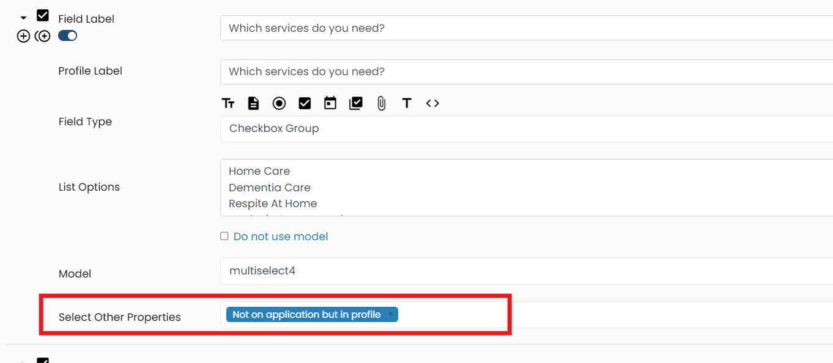Remove the Not on application but in profile tag

click(391, 314)
